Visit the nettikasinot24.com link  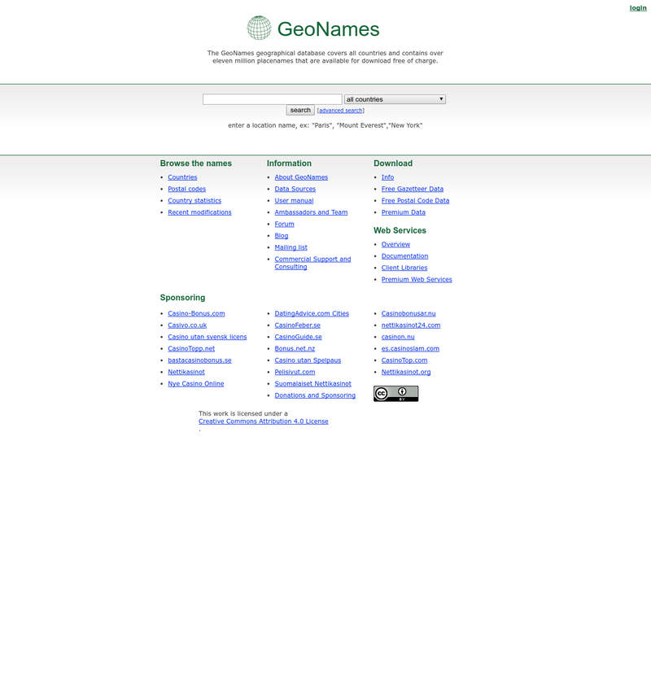[411, 325]
